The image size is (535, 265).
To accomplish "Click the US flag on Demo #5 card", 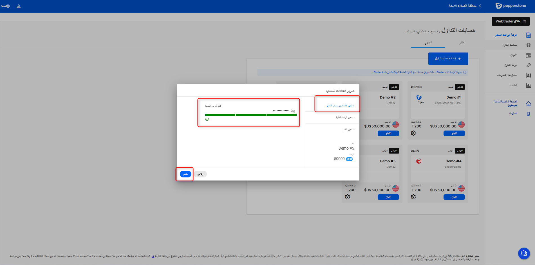I will click(x=396, y=188).
